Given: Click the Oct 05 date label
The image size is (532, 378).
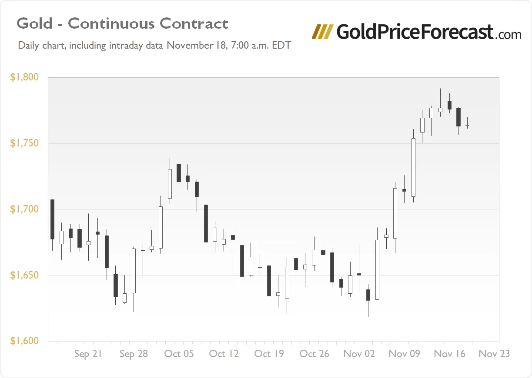Looking at the screenshot, I should point(179,354).
